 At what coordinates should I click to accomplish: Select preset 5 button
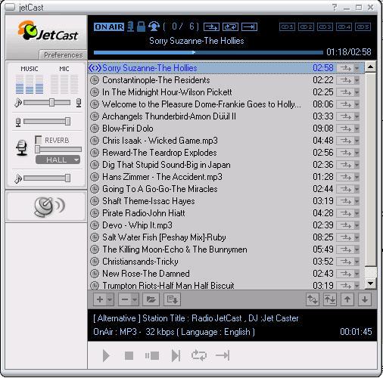point(363,26)
